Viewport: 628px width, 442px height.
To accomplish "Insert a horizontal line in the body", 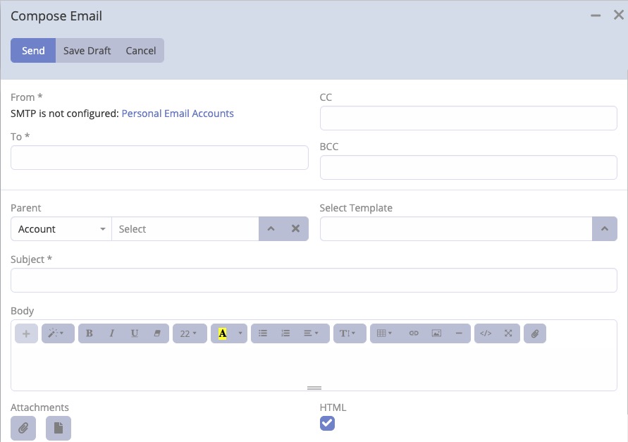I will (459, 333).
